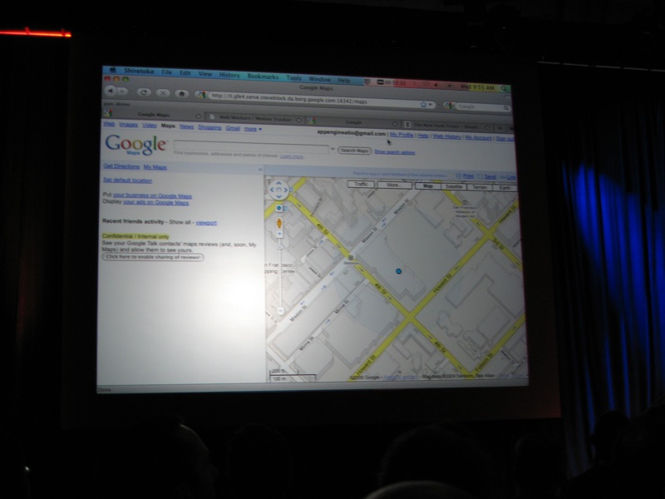Switch to the New York Times tab
Screen dimensions: 665x499
[446, 126]
